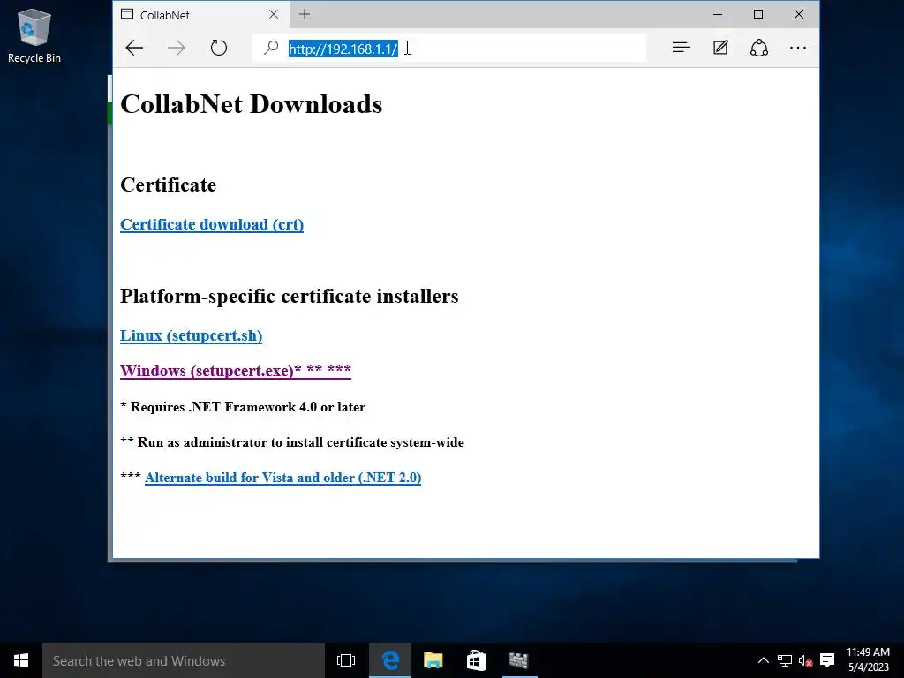Click the Run as administrator note
904x678 pixels.
292,442
